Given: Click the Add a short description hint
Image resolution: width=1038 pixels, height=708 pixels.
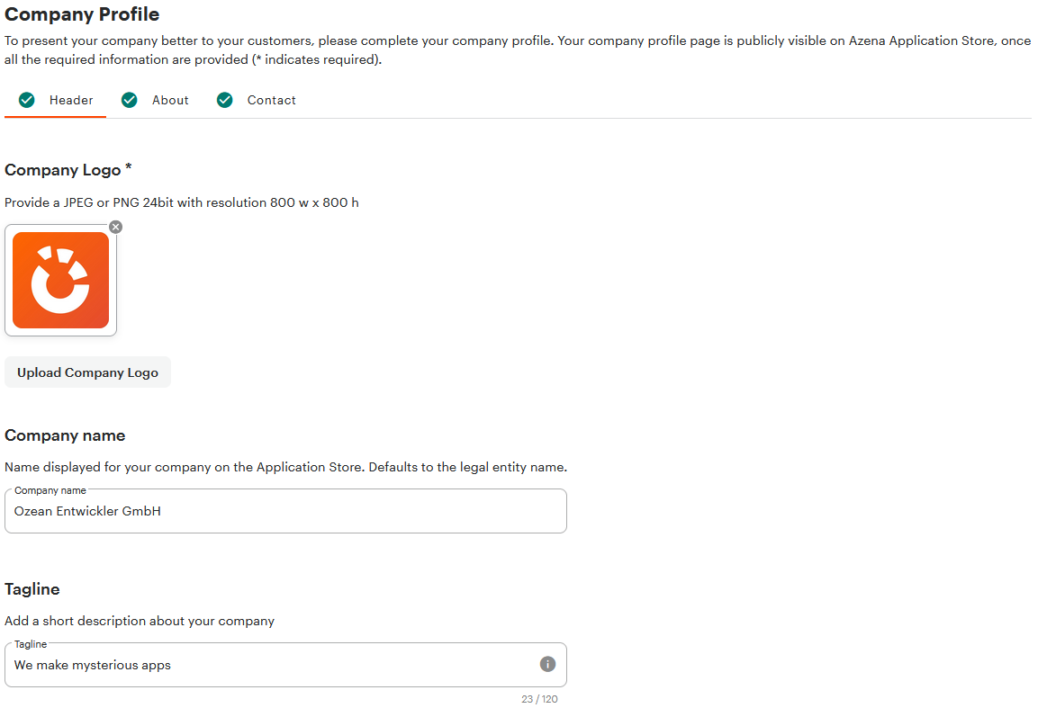Looking at the screenshot, I should coord(140,621).
